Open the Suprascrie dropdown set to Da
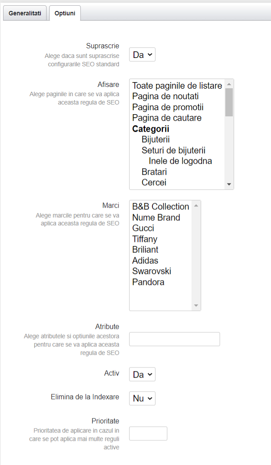The image size is (271, 465). pos(141,54)
